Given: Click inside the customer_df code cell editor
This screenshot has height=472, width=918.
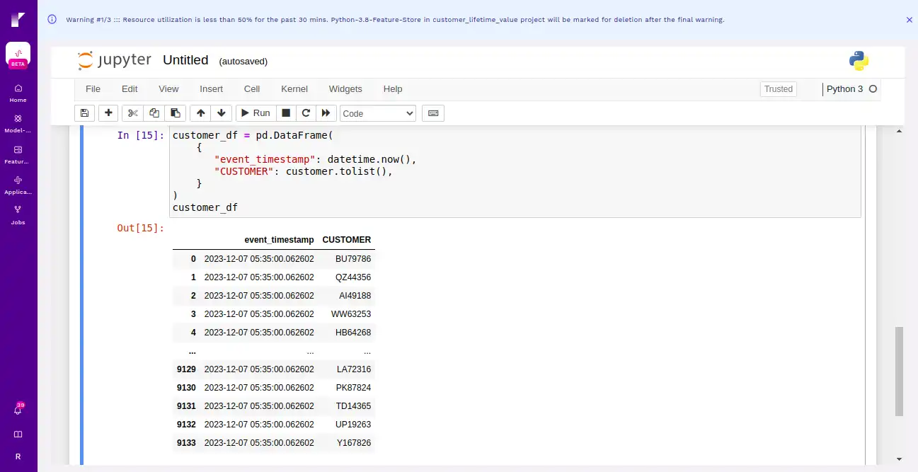Looking at the screenshot, I should tap(515, 172).
